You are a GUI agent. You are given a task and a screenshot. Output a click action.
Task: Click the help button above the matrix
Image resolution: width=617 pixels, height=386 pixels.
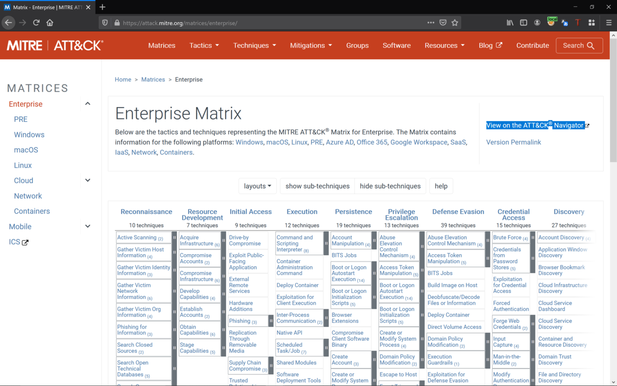coord(441,186)
